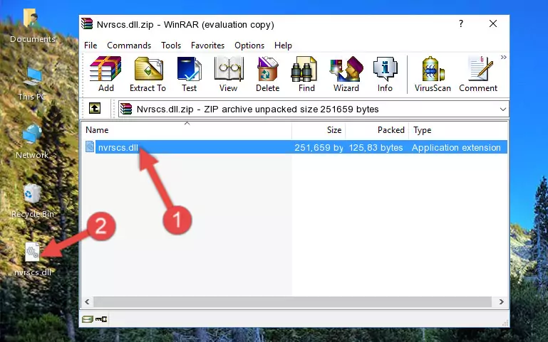Select the Recycle Bin desktop icon
548x342 pixels.
(x=33, y=201)
